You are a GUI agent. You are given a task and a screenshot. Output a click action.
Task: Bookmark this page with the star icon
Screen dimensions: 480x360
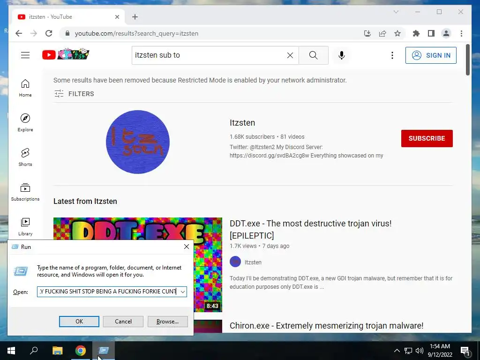(397, 33)
